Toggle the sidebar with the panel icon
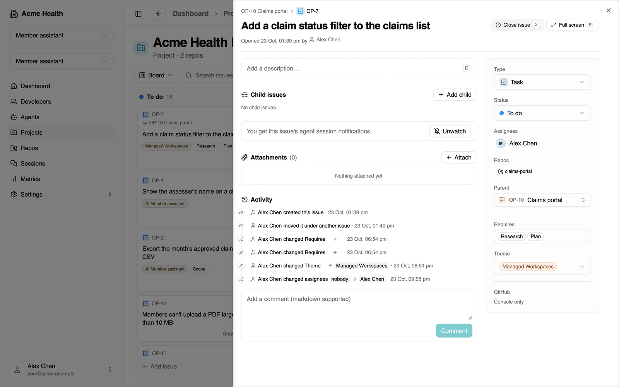The image size is (619, 387). tap(139, 14)
